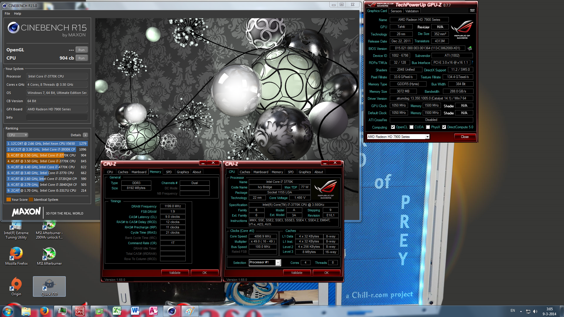The image size is (564, 317).
Task: Click the Bus Interface question mark icon
Action: coord(472,63)
